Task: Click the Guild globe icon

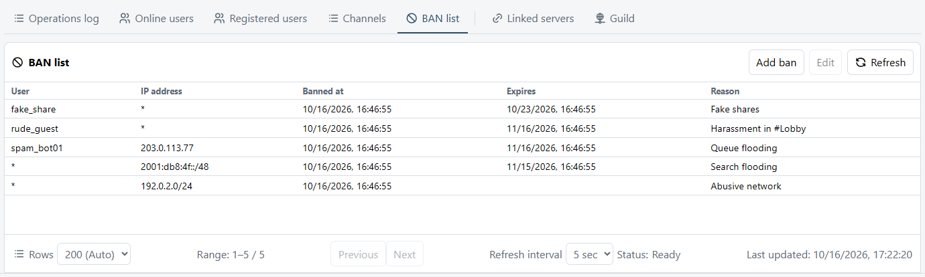Action: pyautogui.click(x=600, y=19)
